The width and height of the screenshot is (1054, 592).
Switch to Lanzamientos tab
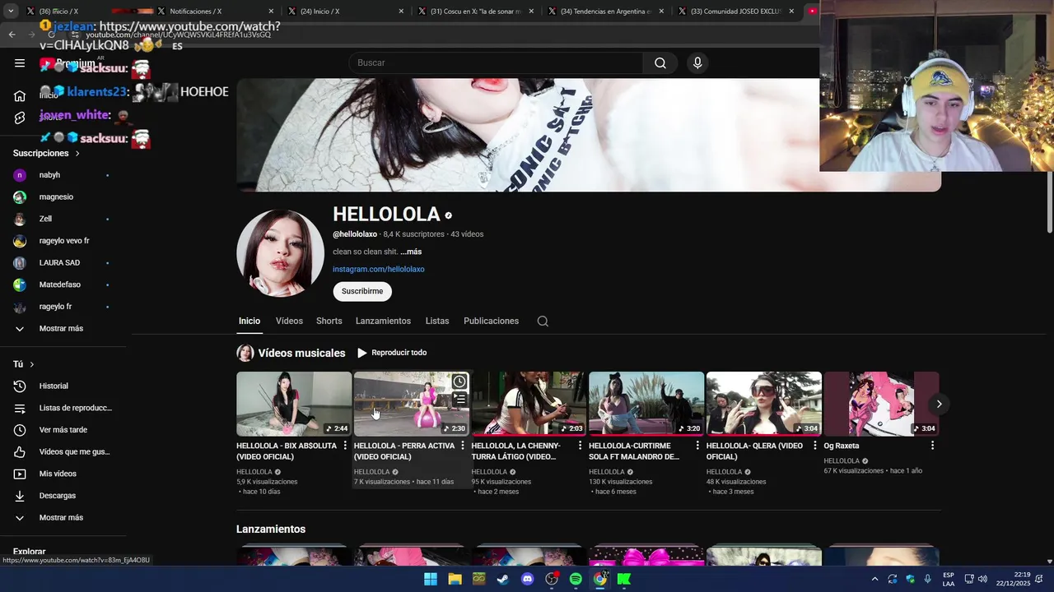[x=383, y=321]
